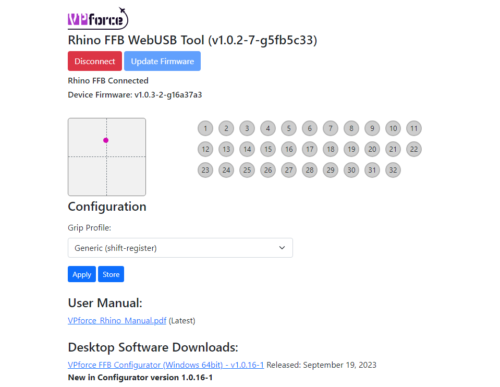500x387 pixels.
Task: Click button indicator 11
Action: pos(414,128)
